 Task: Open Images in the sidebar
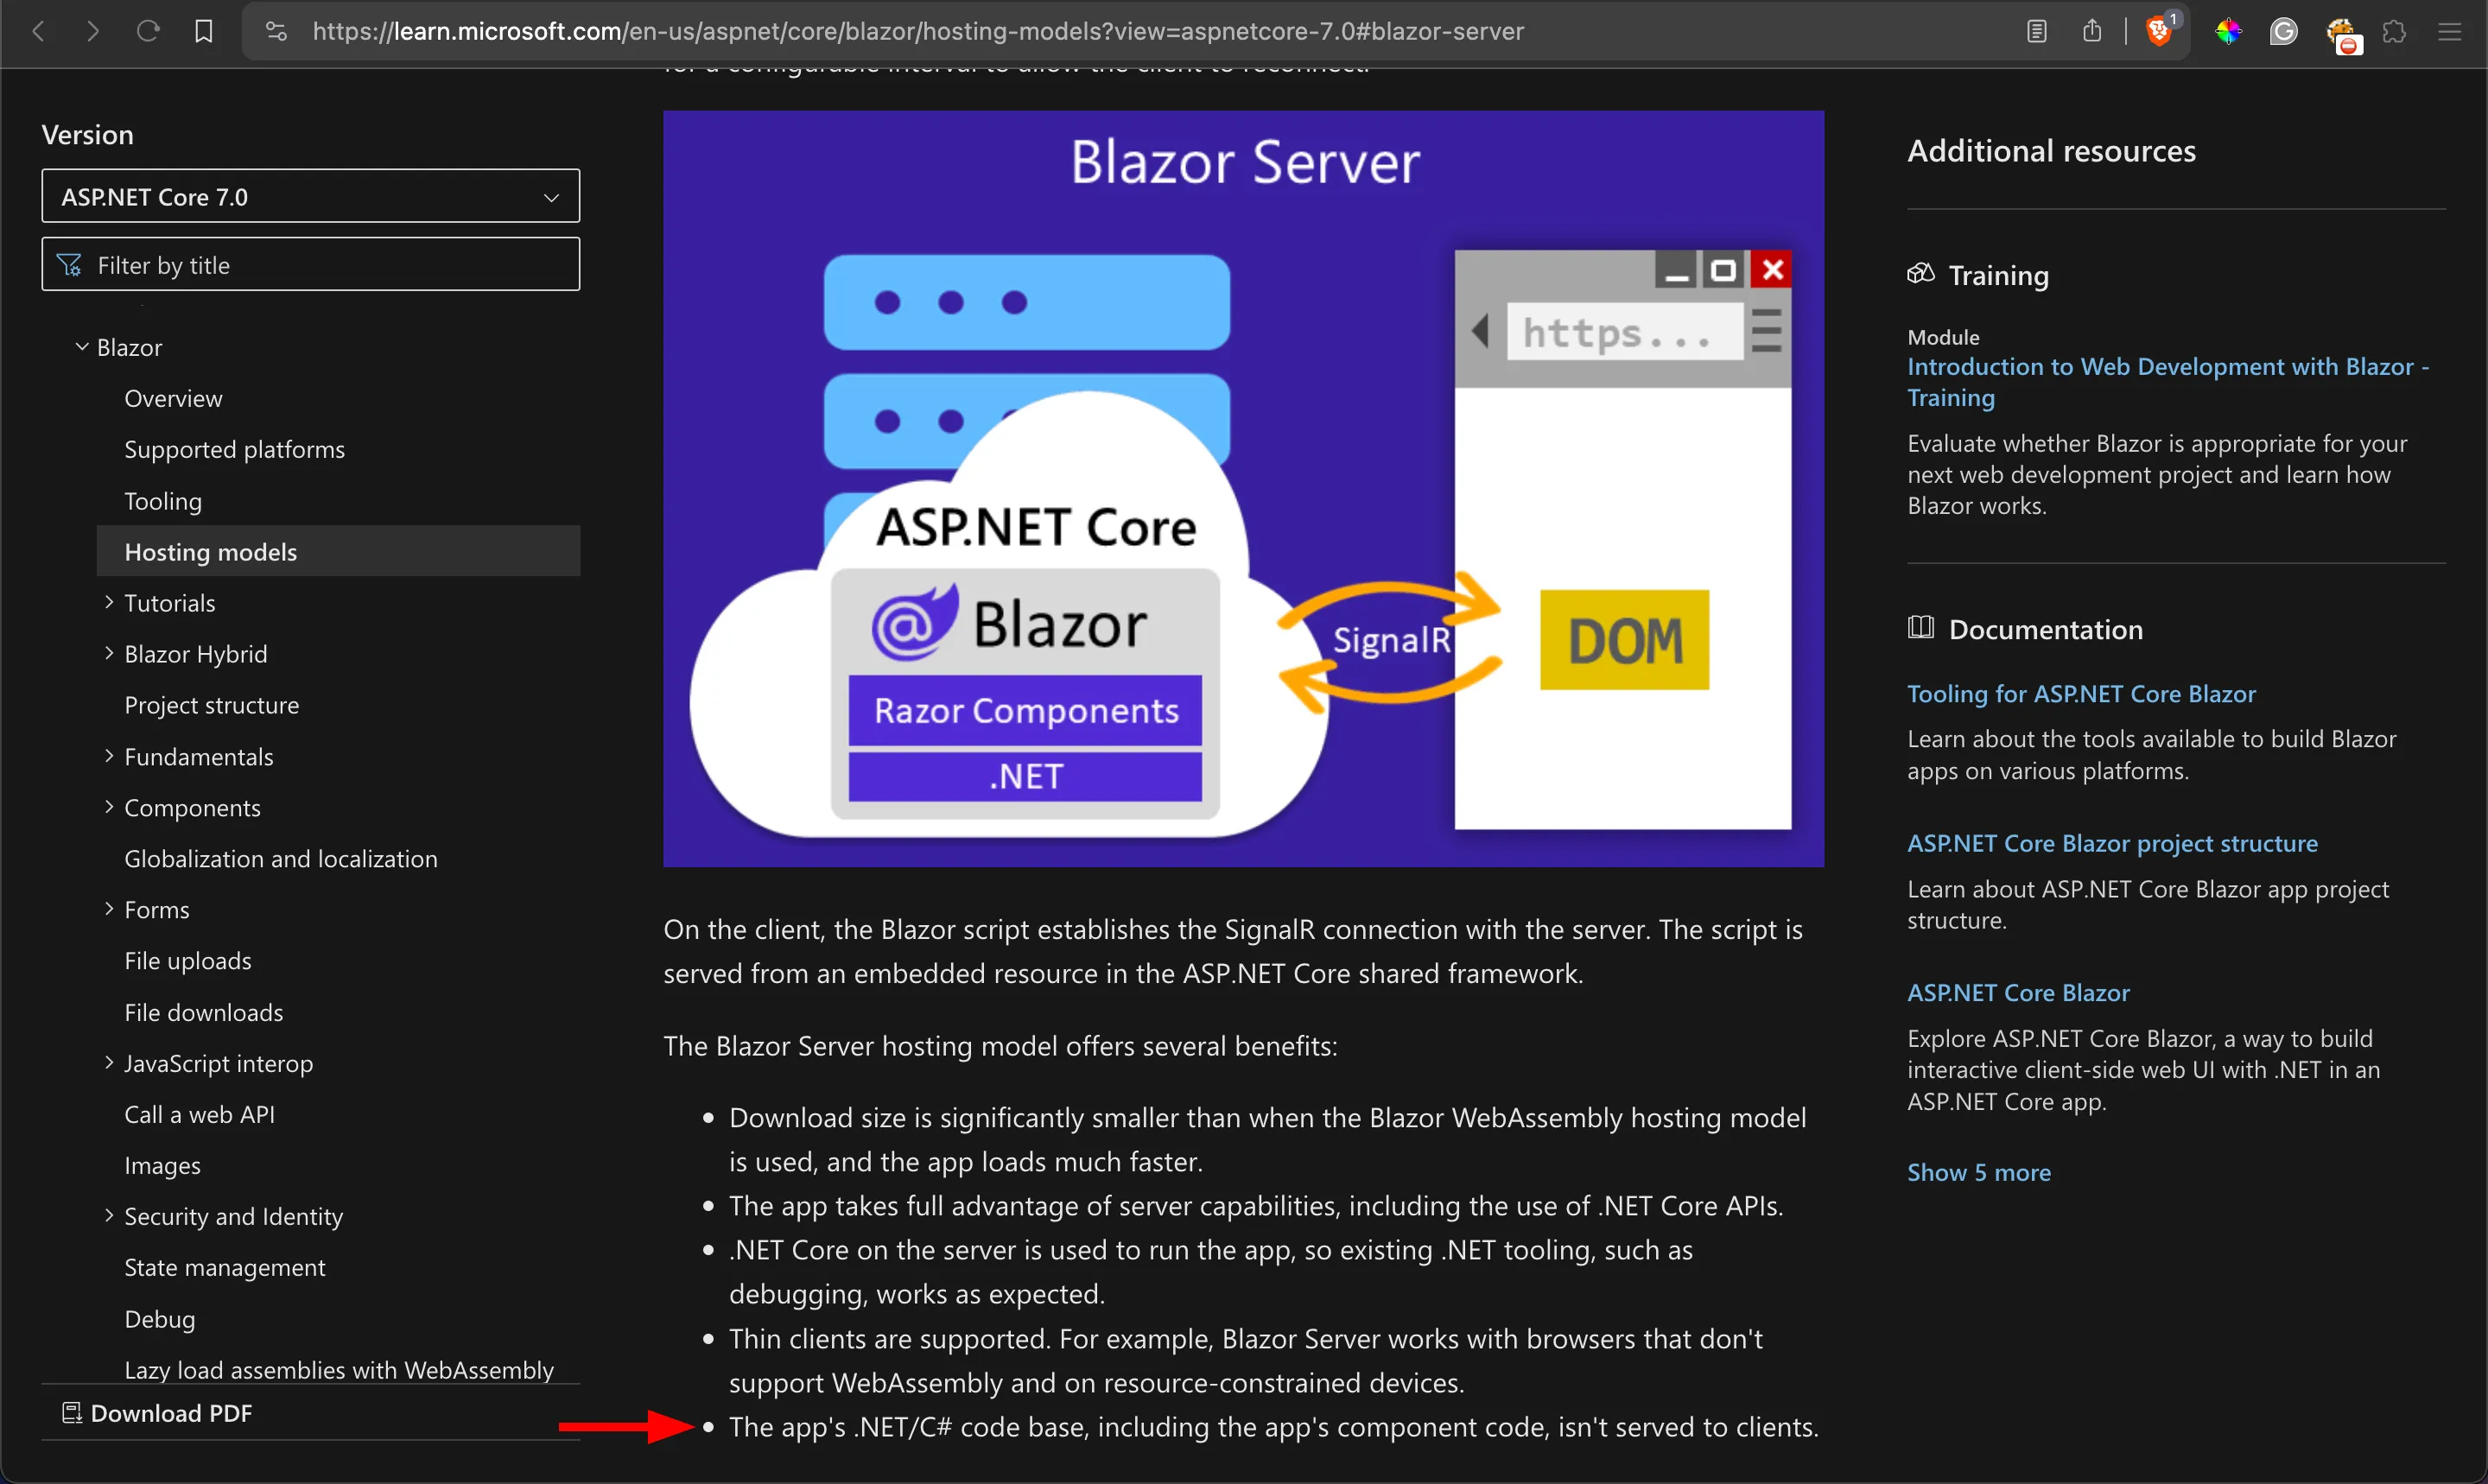(x=162, y=1165)
